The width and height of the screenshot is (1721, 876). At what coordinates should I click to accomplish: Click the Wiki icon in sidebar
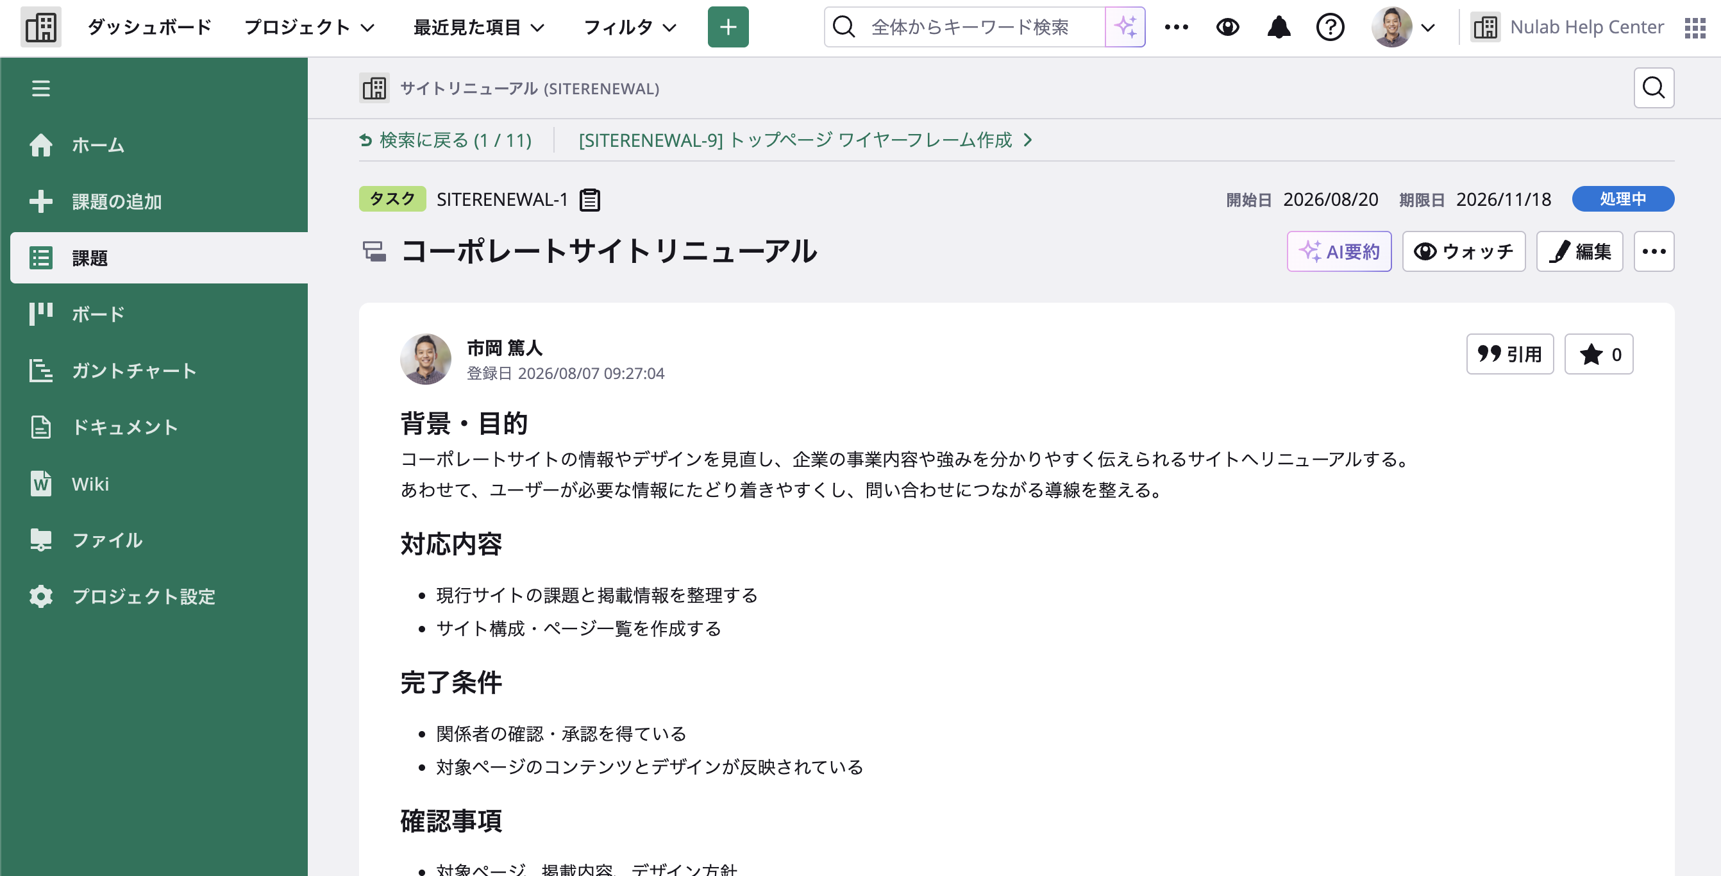41,483
